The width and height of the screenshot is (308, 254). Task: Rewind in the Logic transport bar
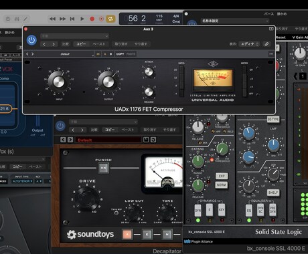[52, 19]
